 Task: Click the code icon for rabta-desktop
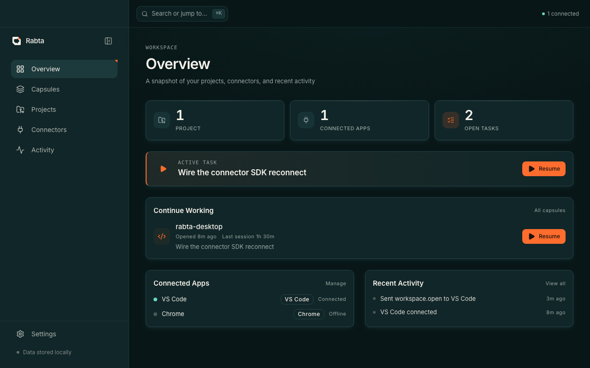tap(162, 236)
